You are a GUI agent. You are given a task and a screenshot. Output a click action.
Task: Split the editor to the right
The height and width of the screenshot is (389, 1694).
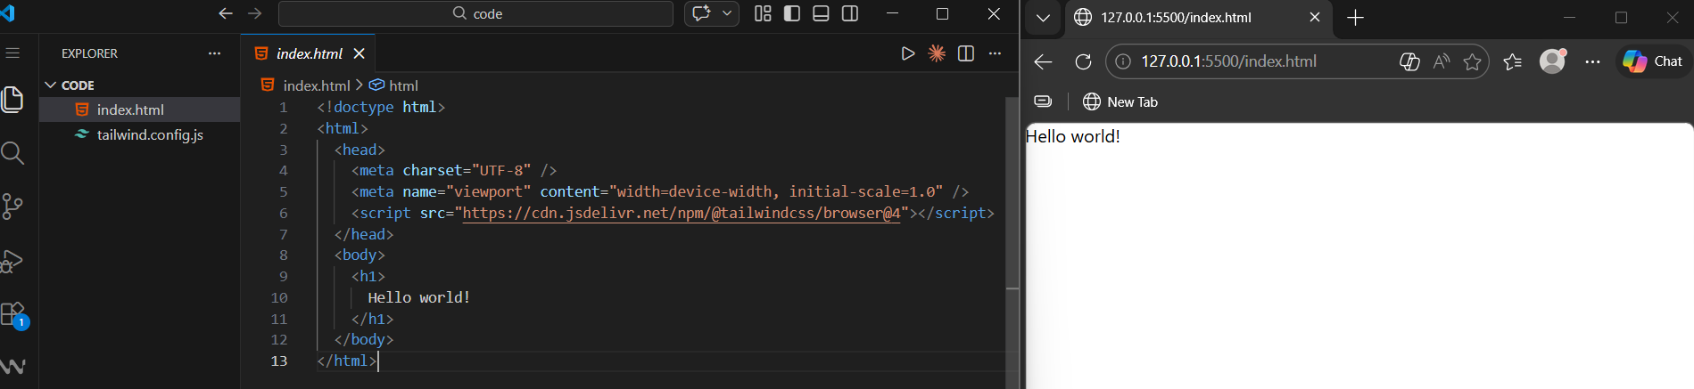[x=966, y=53]
